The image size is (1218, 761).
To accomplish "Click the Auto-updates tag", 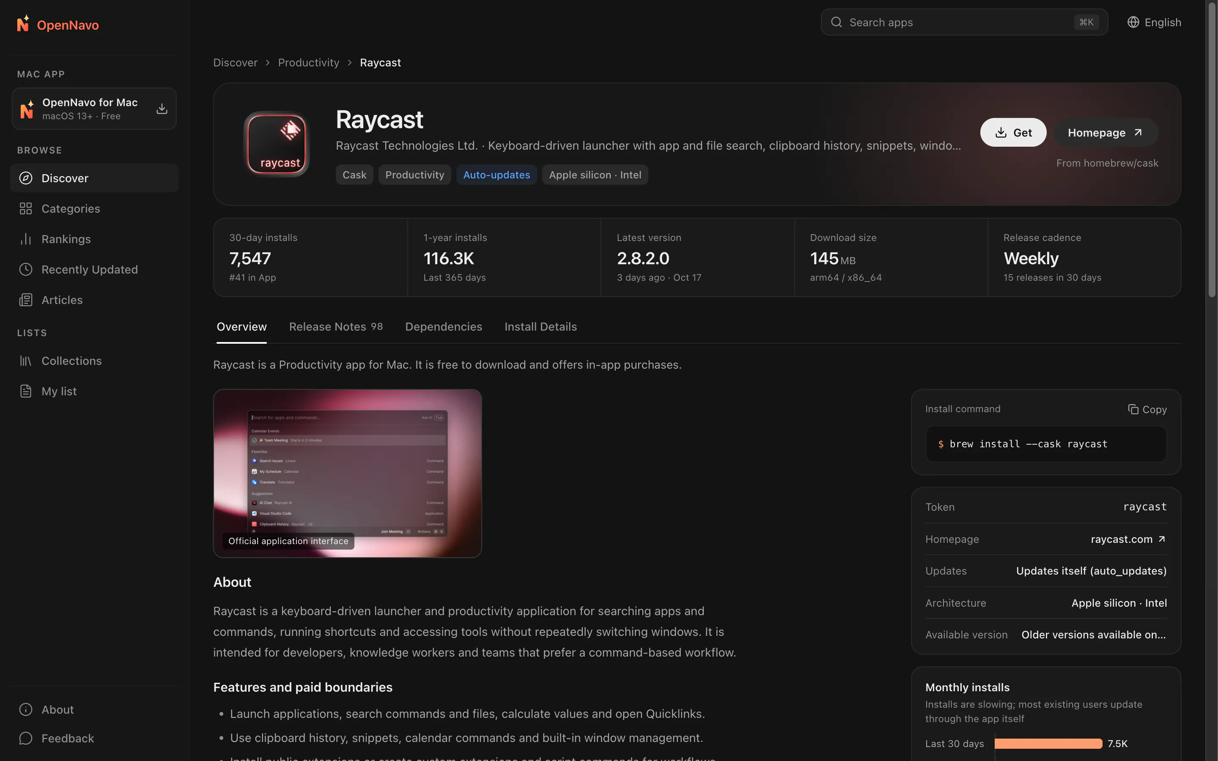I will (x=496, y=175).
